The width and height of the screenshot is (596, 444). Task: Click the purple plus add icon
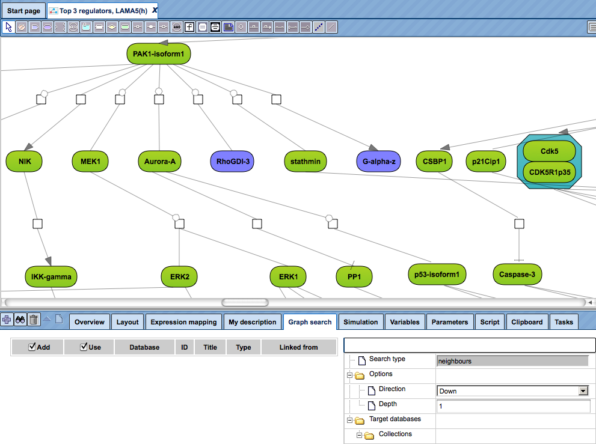click(x=7, y=320)
